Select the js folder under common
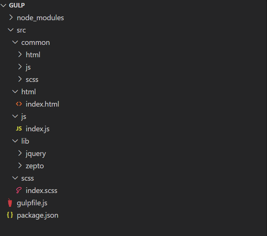Screen dimensions: 267x236 (28, 67)
